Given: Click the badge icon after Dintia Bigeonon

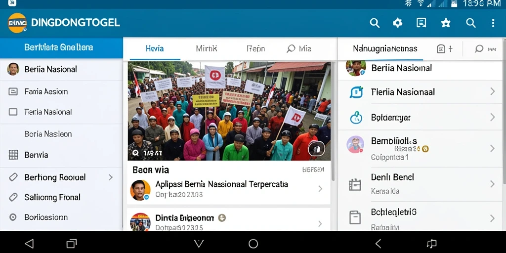Looking at the screenshot, I should pyautogui.click(x=222, y=218).
